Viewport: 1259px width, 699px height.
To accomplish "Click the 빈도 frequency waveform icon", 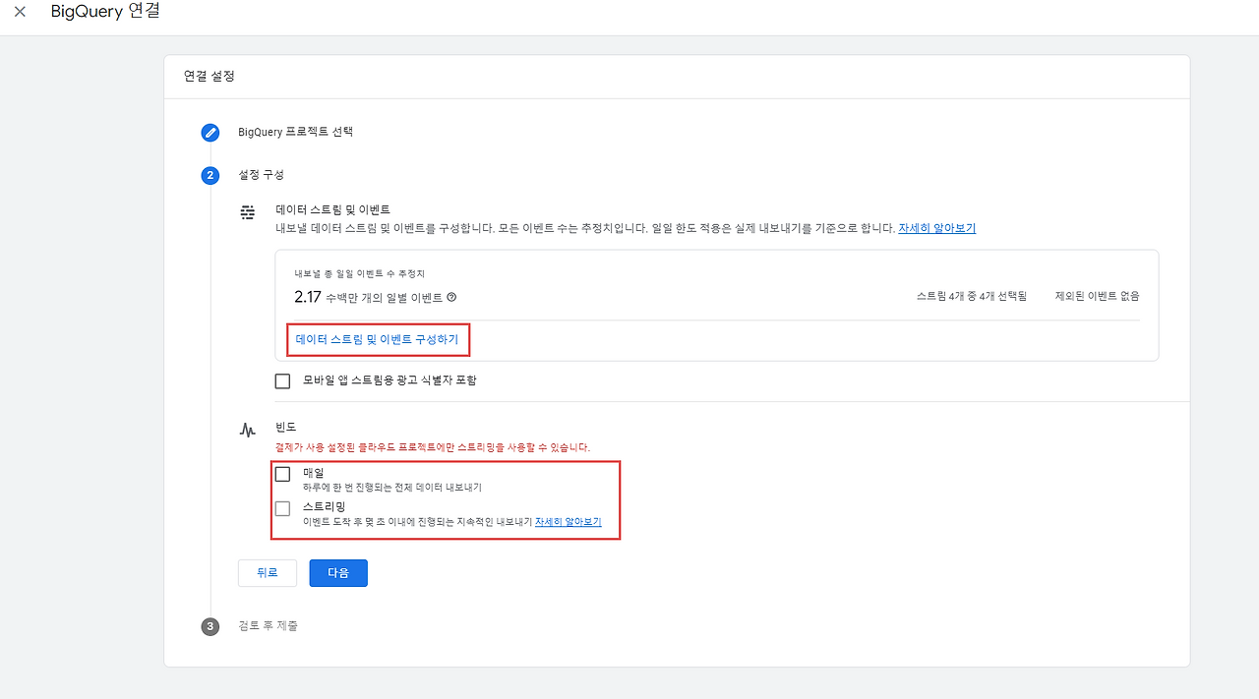I will (248, 430).
